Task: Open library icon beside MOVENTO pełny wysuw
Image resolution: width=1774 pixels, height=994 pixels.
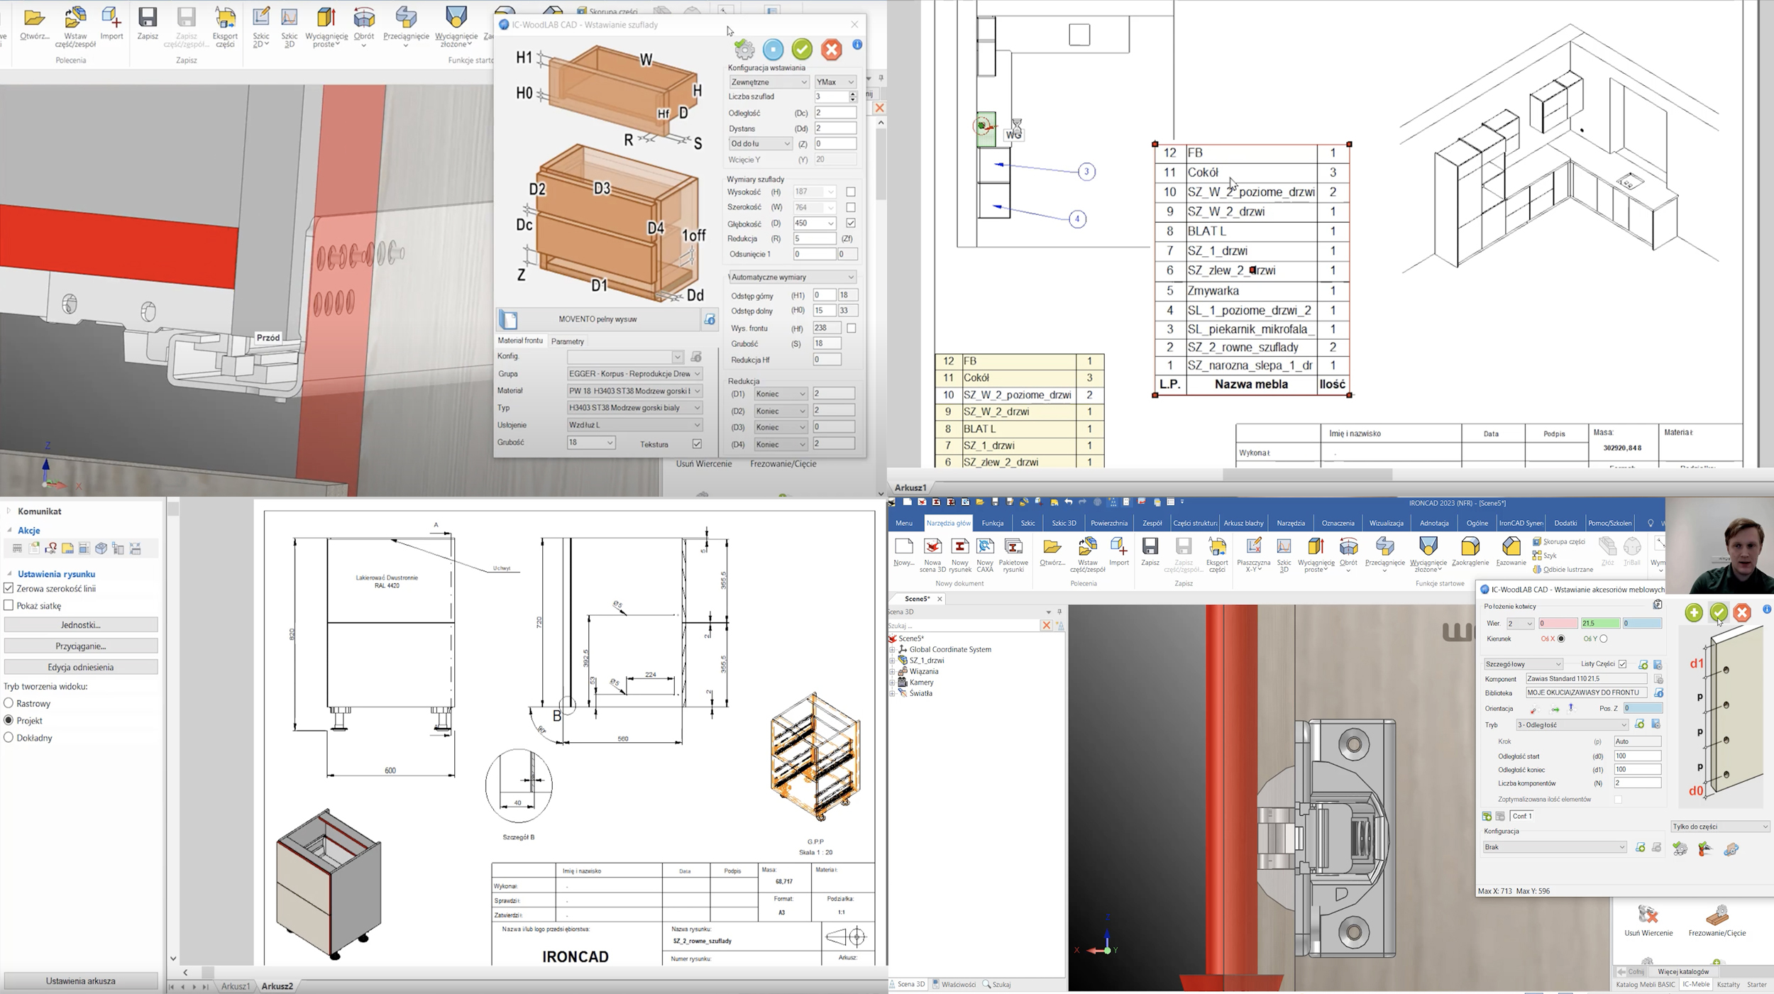Action: coord(710,320)
